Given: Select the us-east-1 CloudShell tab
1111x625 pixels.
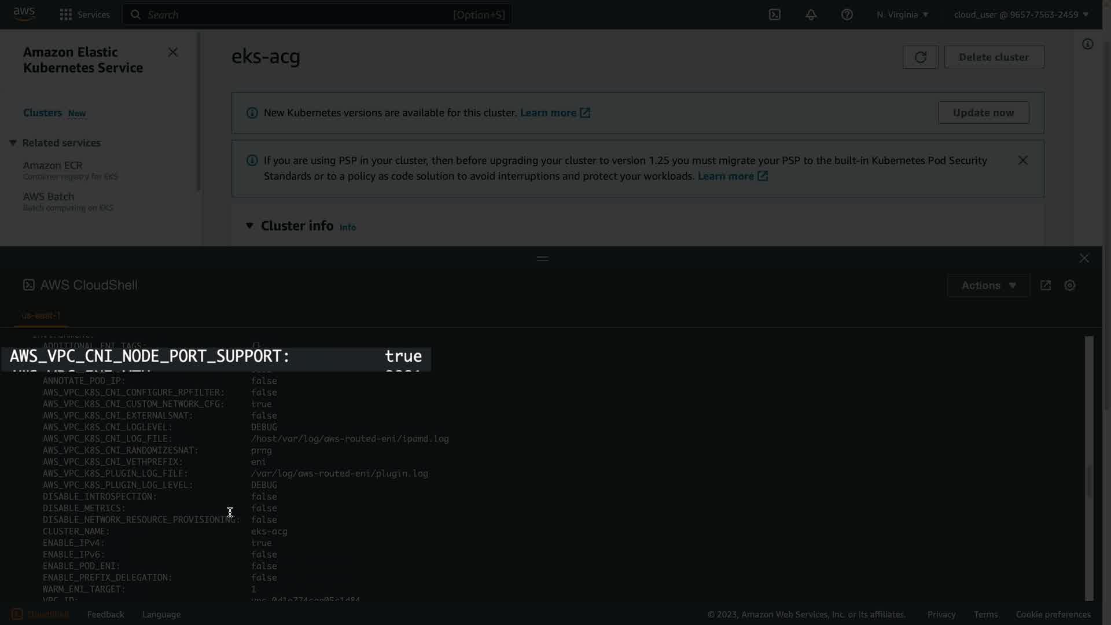Looking at the screenshot, I should [41, 315].
